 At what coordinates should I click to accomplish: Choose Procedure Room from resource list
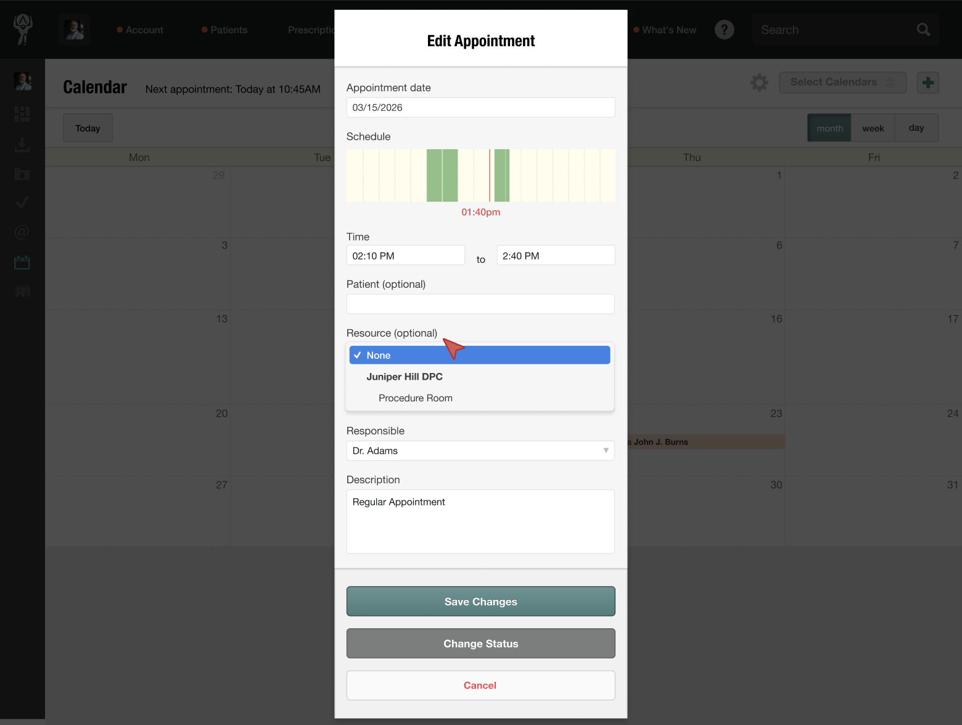[416, 398]
